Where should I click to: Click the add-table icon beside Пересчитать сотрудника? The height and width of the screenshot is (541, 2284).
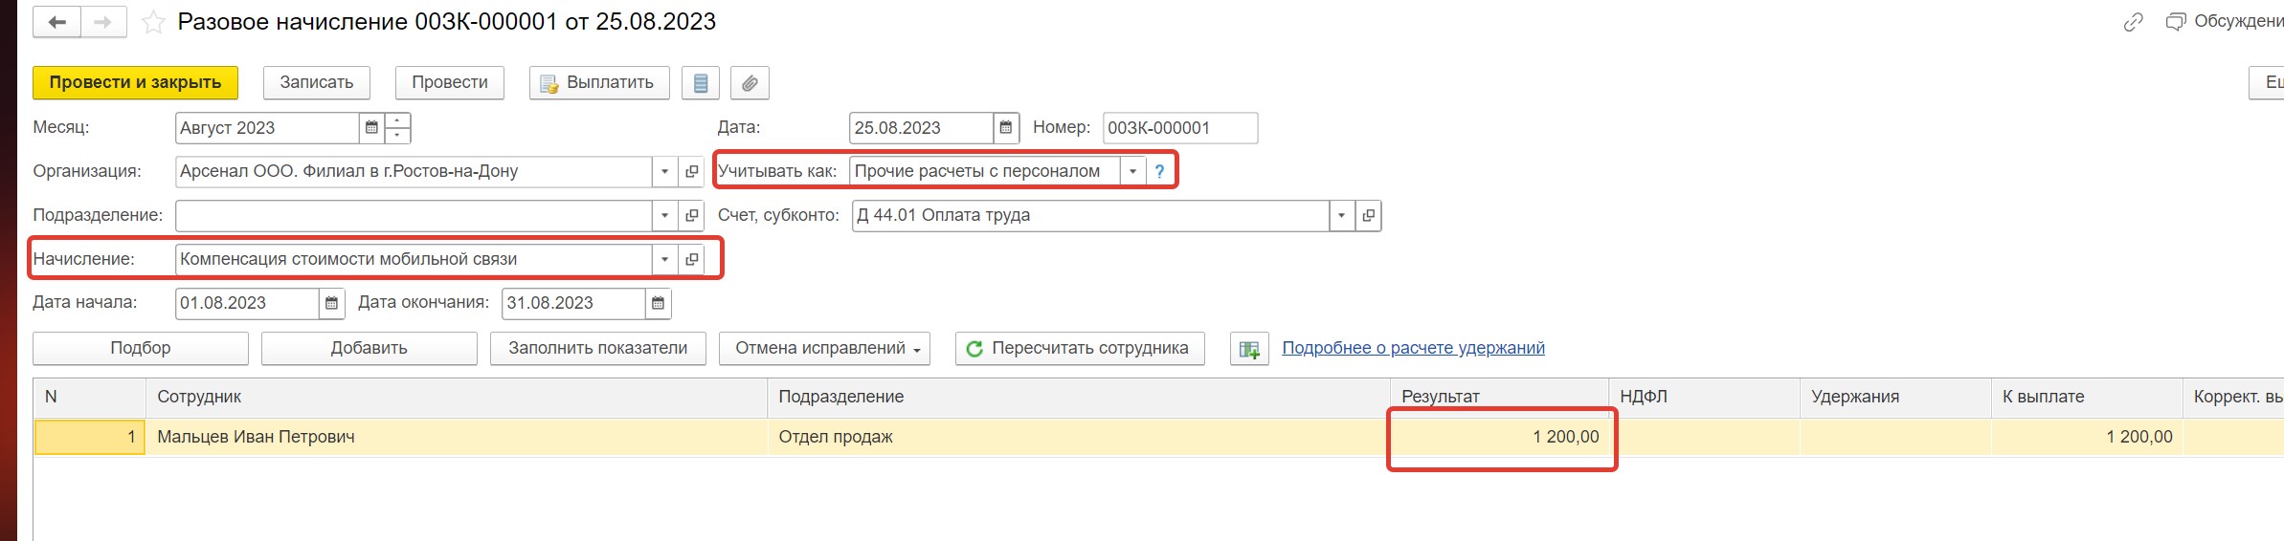1249,349
